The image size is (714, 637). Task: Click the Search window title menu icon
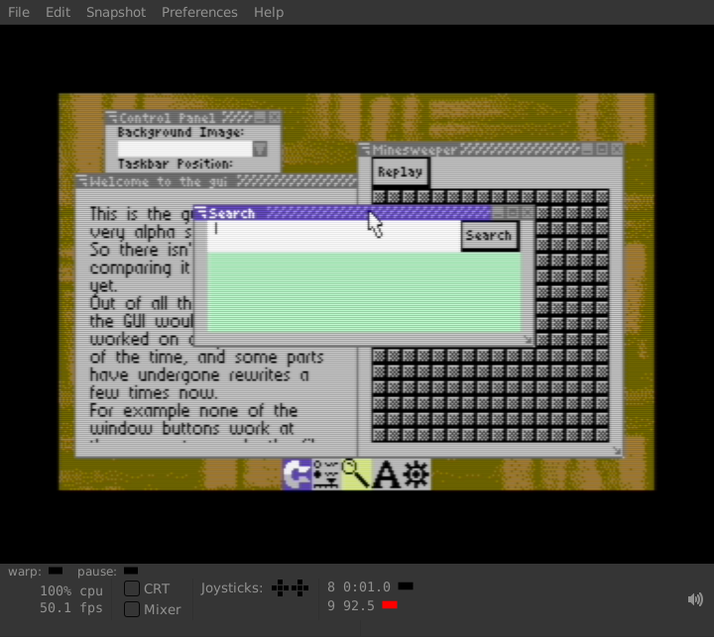point(200,212)
